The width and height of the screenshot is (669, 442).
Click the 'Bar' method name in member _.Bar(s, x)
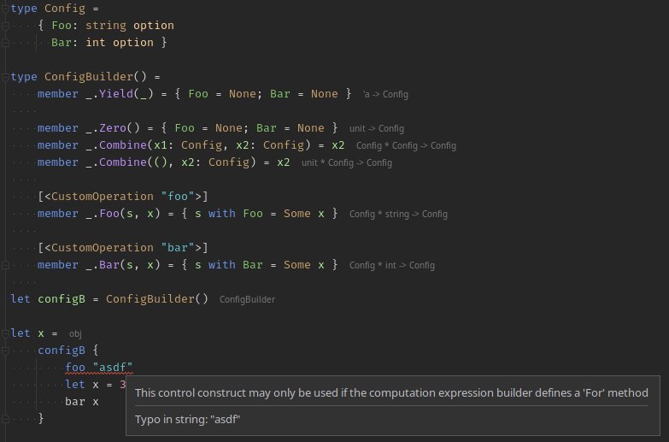(109, 265)
